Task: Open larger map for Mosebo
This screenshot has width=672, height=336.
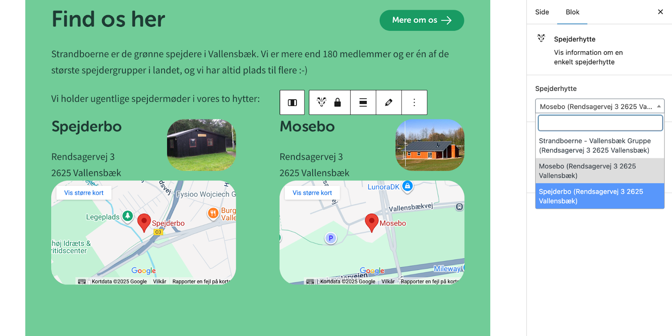Action: pyautogui.click(x=312, y=193)
